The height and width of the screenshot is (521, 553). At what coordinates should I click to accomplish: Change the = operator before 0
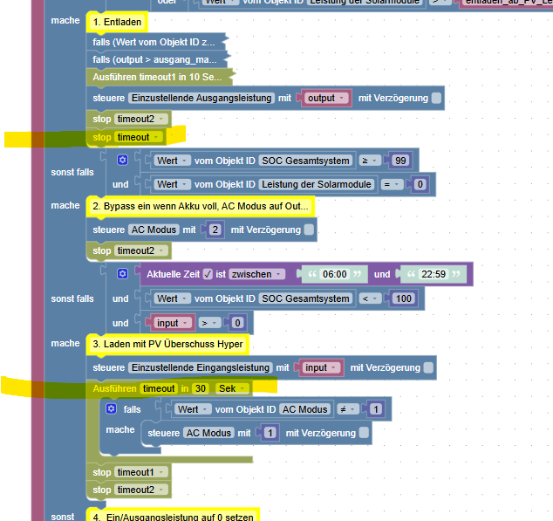[x=392, y=184]
